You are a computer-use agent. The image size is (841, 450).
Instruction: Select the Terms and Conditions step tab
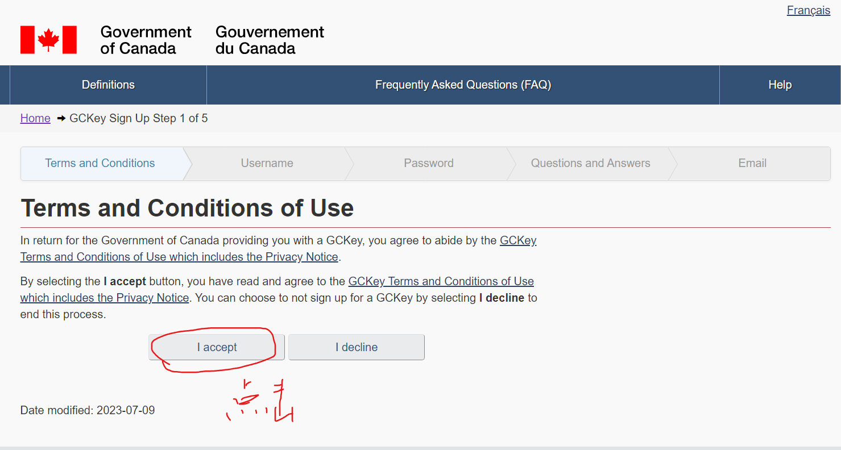tap(100, 163)
